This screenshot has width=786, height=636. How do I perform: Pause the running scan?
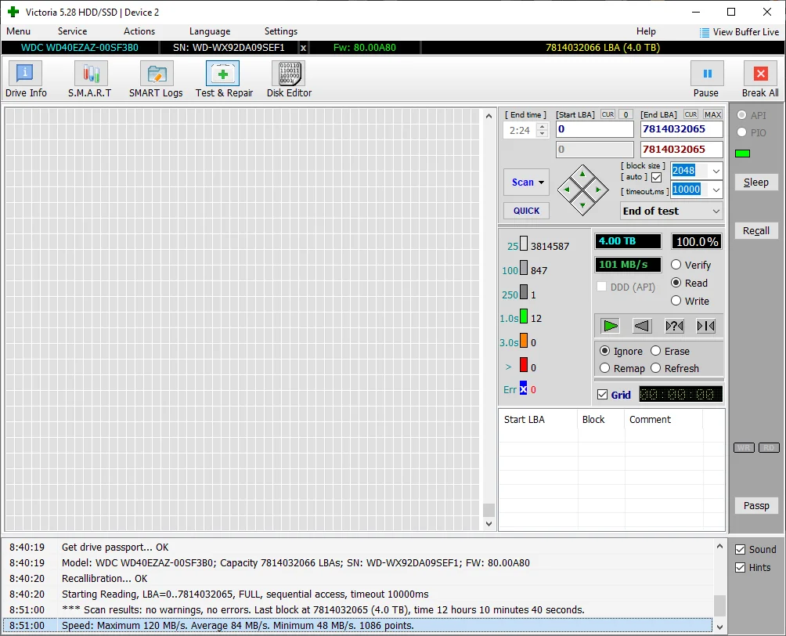[706, 79]
